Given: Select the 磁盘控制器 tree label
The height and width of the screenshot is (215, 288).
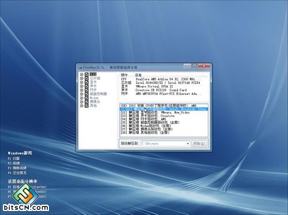Looking at the screenshot, I should (x=98, y=94).
